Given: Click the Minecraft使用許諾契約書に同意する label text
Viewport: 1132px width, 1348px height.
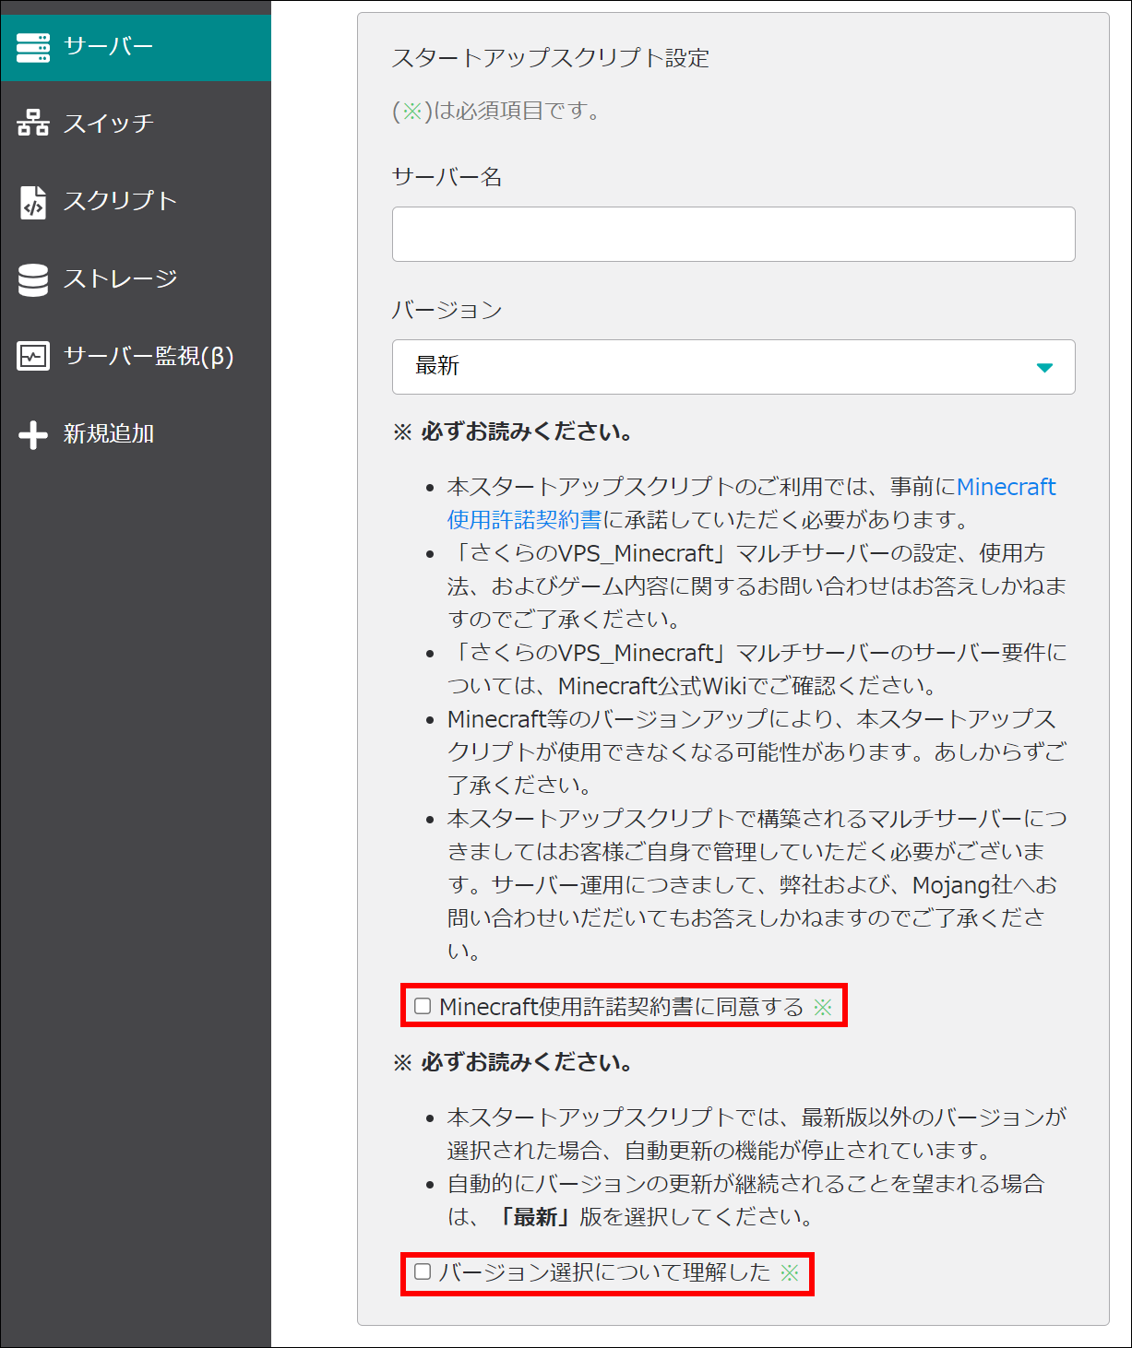Looking at the screenshot, I should tap(621, 1007).
